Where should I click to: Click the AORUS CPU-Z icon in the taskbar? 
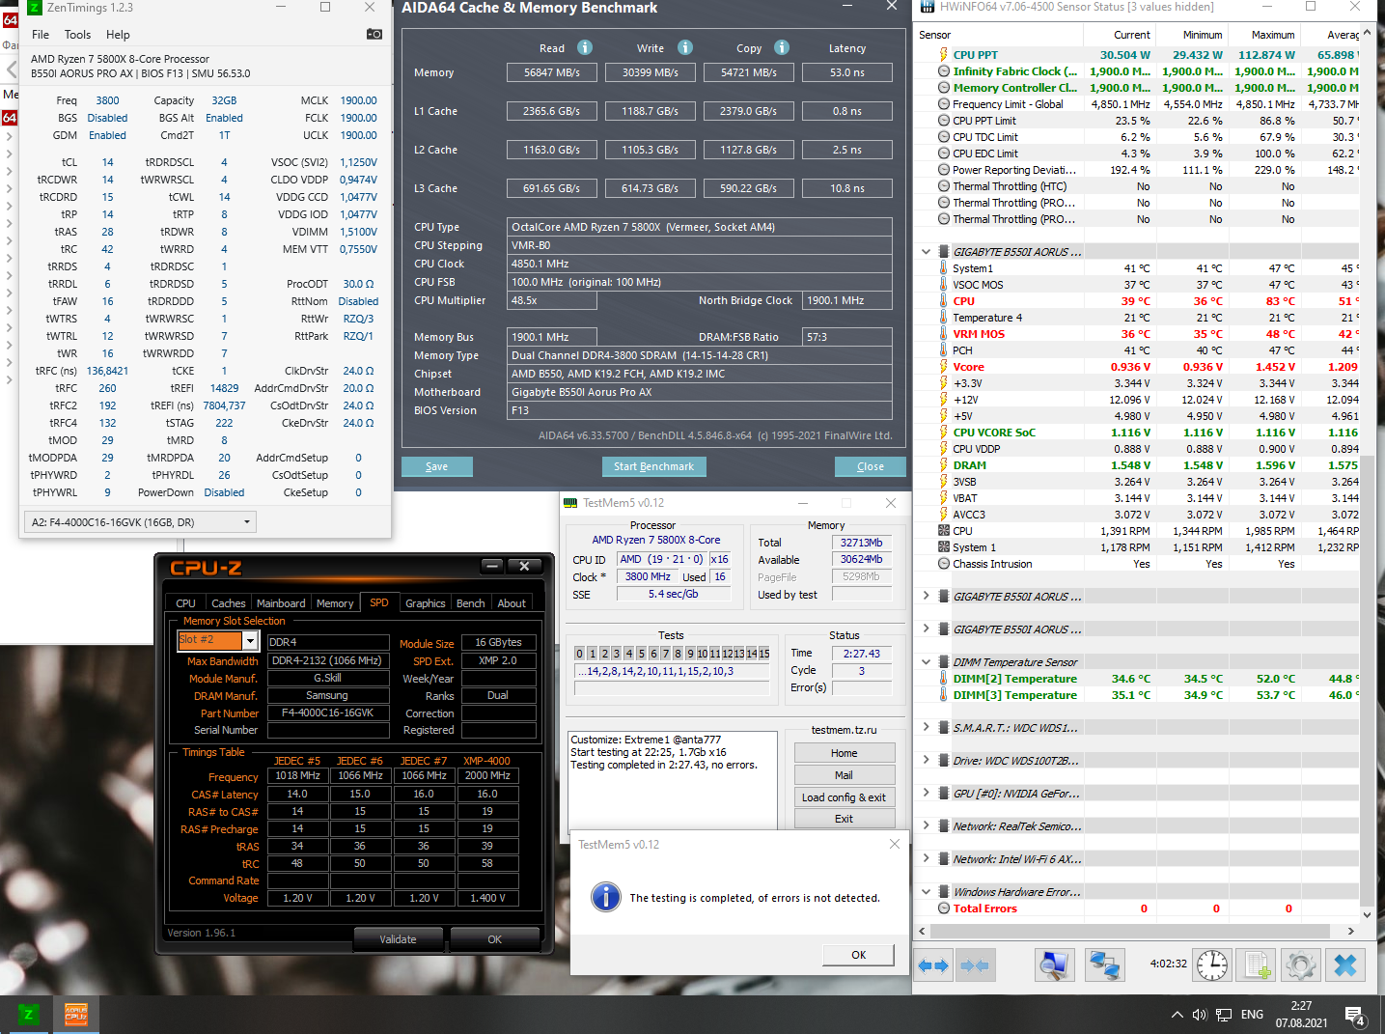click(x=76, y=1015)
